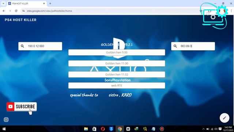This screenshot has width=234, height=132.
Task: Click the PS4 HOST KILLER site title
Action: 20,20
